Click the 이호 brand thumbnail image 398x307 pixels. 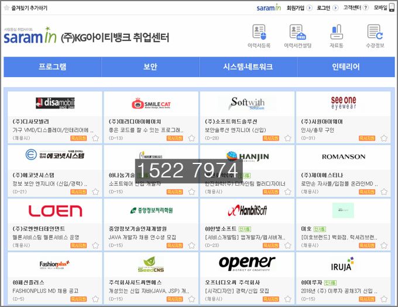[343, 210]
